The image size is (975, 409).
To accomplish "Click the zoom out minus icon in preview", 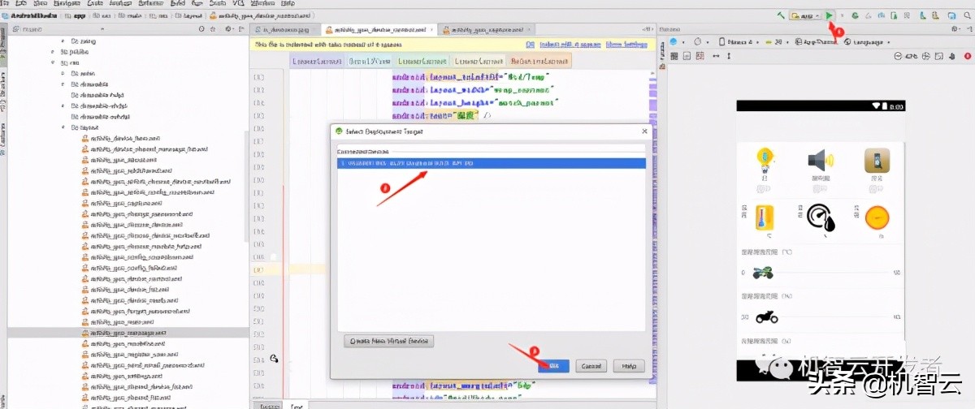I will coord(899,55).
